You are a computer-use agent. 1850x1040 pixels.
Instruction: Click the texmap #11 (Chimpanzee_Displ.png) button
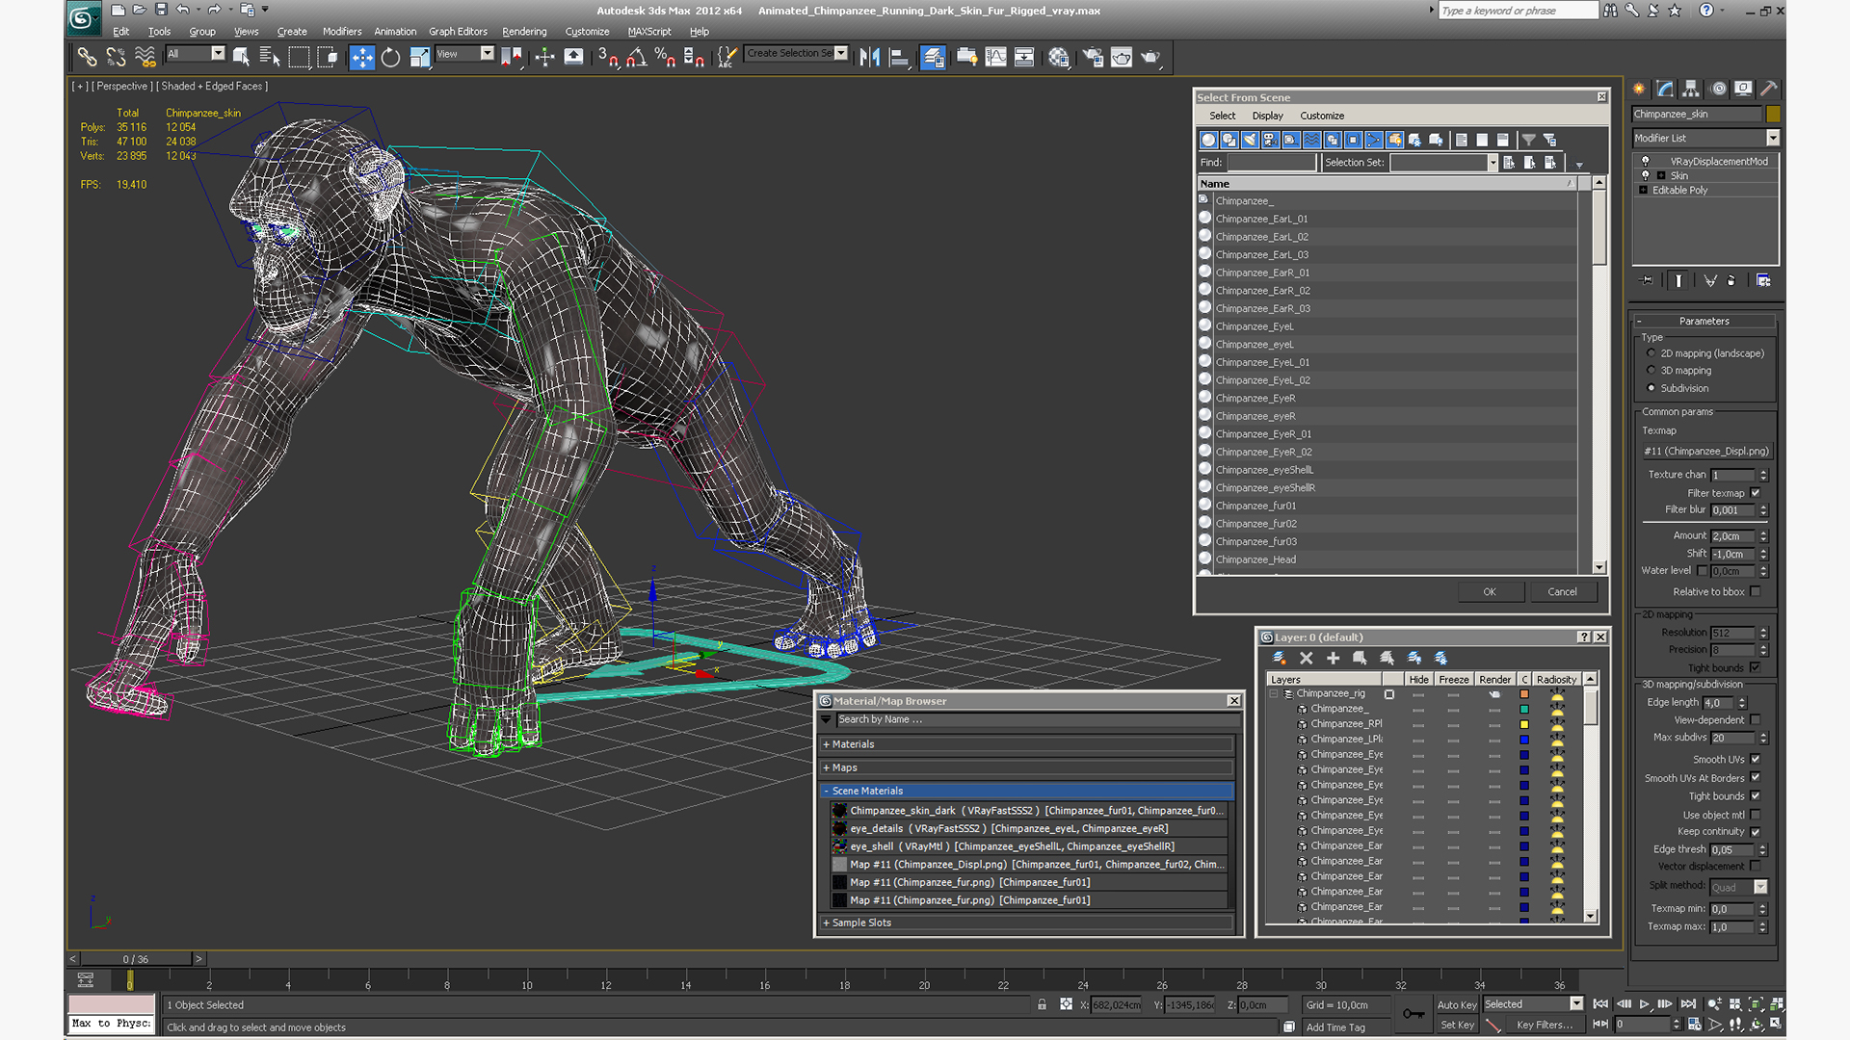[x=1705, y=451]
